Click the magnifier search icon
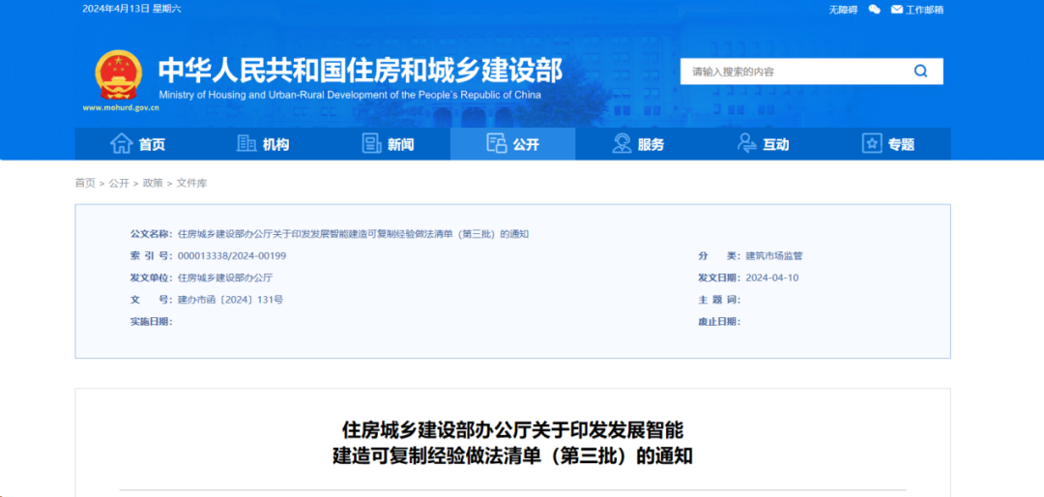Screen dimensions: 1044x497 coord(920,72)
